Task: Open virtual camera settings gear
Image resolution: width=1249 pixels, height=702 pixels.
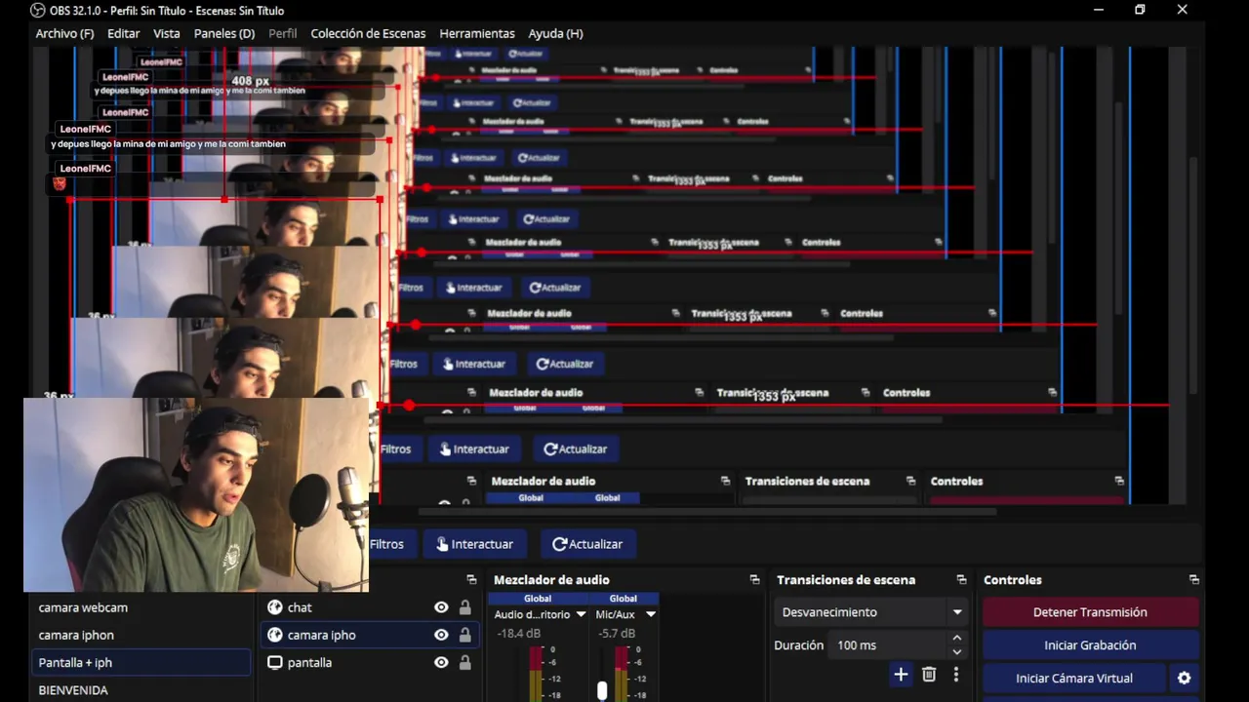Action: click(x=1185, y=679)
